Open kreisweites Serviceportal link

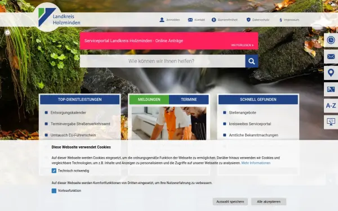(250, 124)
